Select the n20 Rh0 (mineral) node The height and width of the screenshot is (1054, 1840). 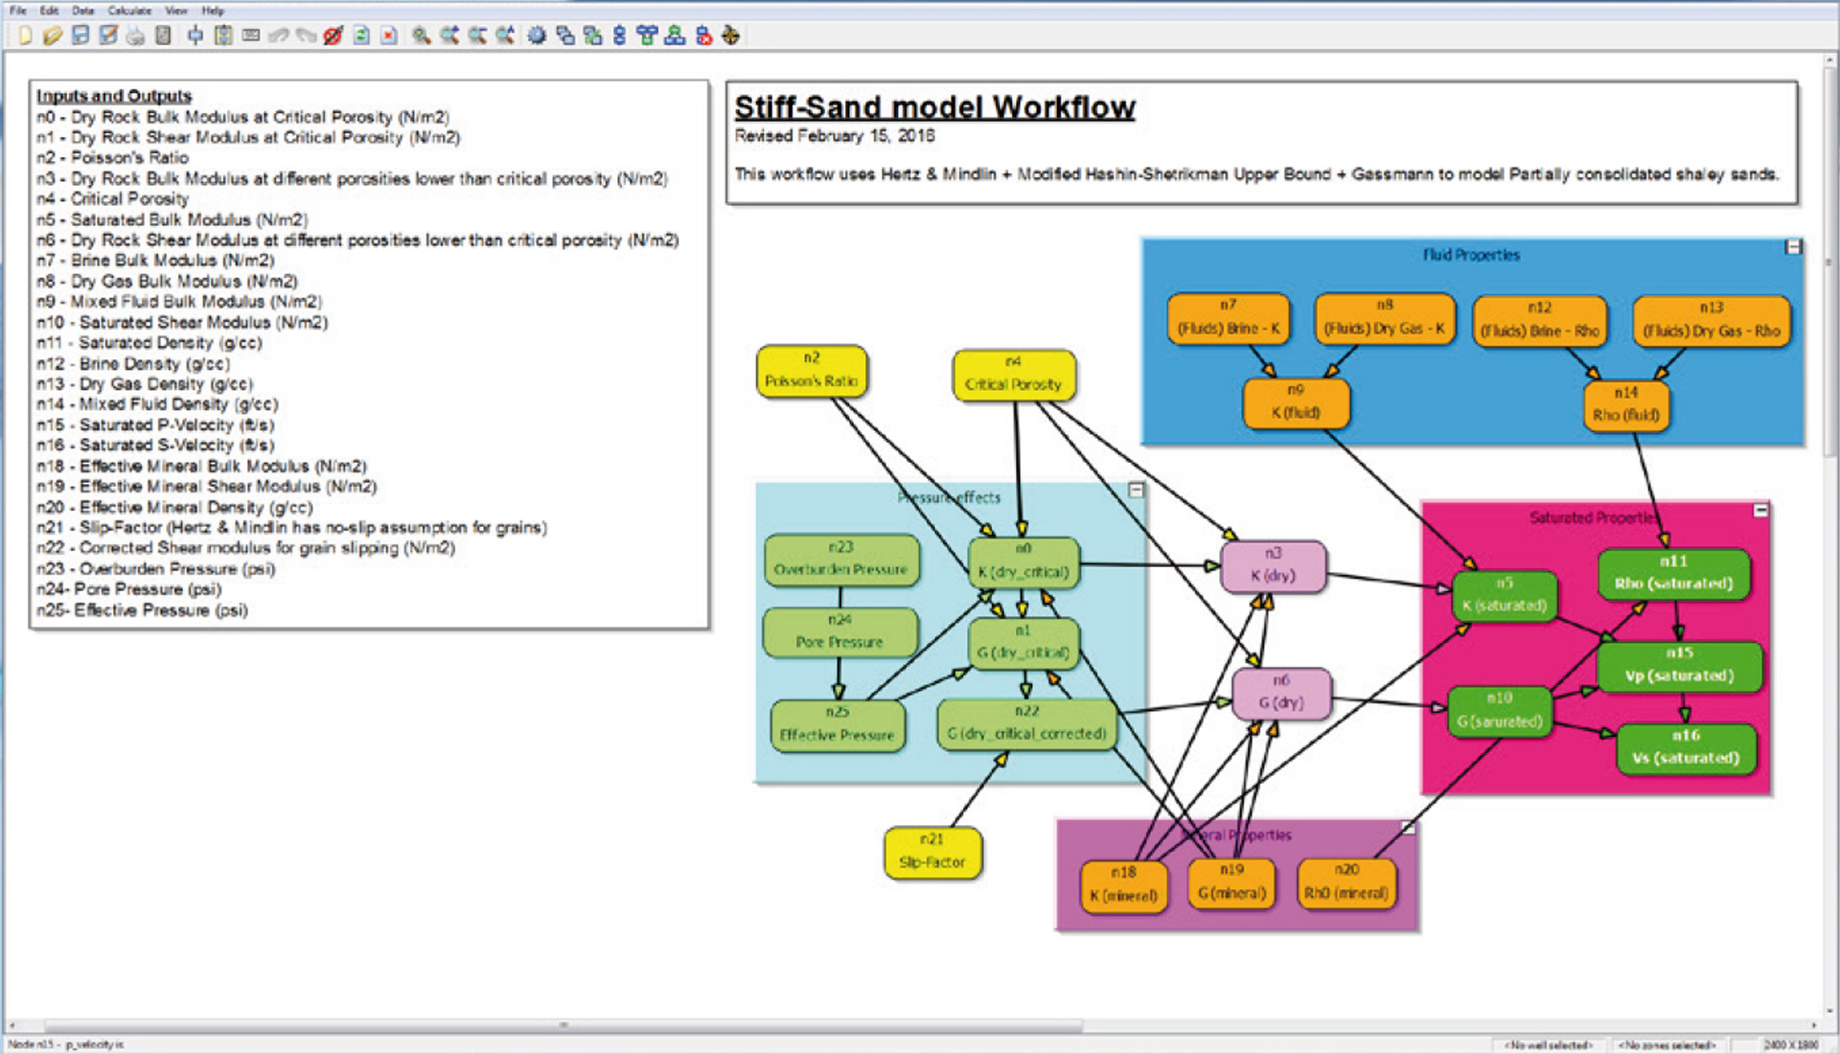1346,882
